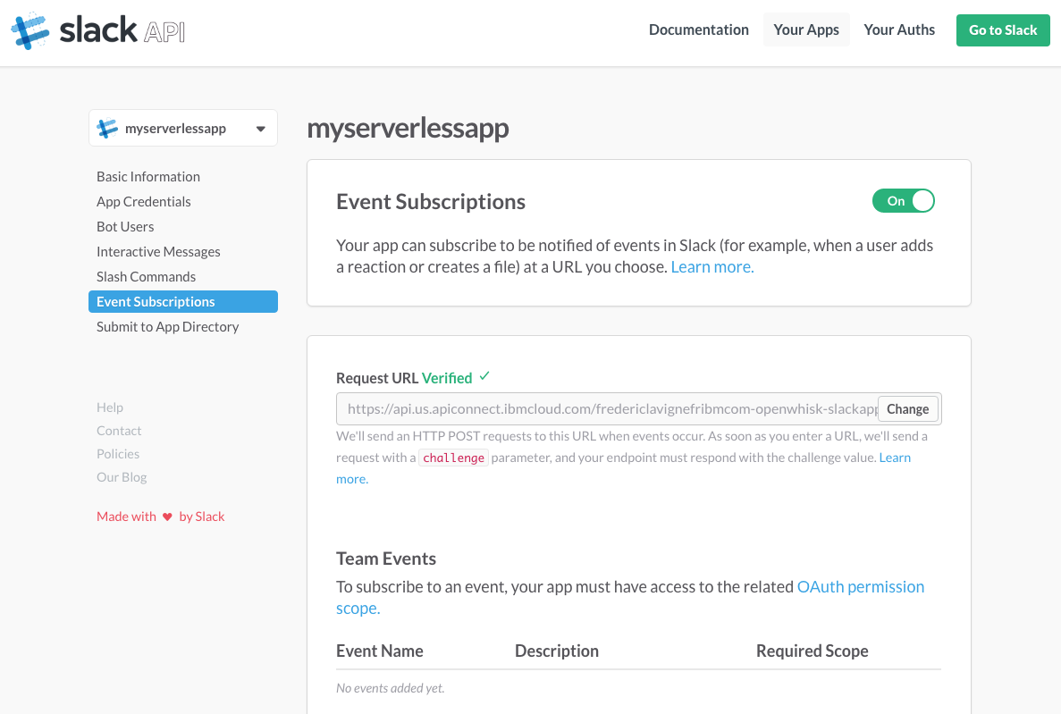Open the Policies link
This screenshot has height=714, width=1061.
coord(118,454)
